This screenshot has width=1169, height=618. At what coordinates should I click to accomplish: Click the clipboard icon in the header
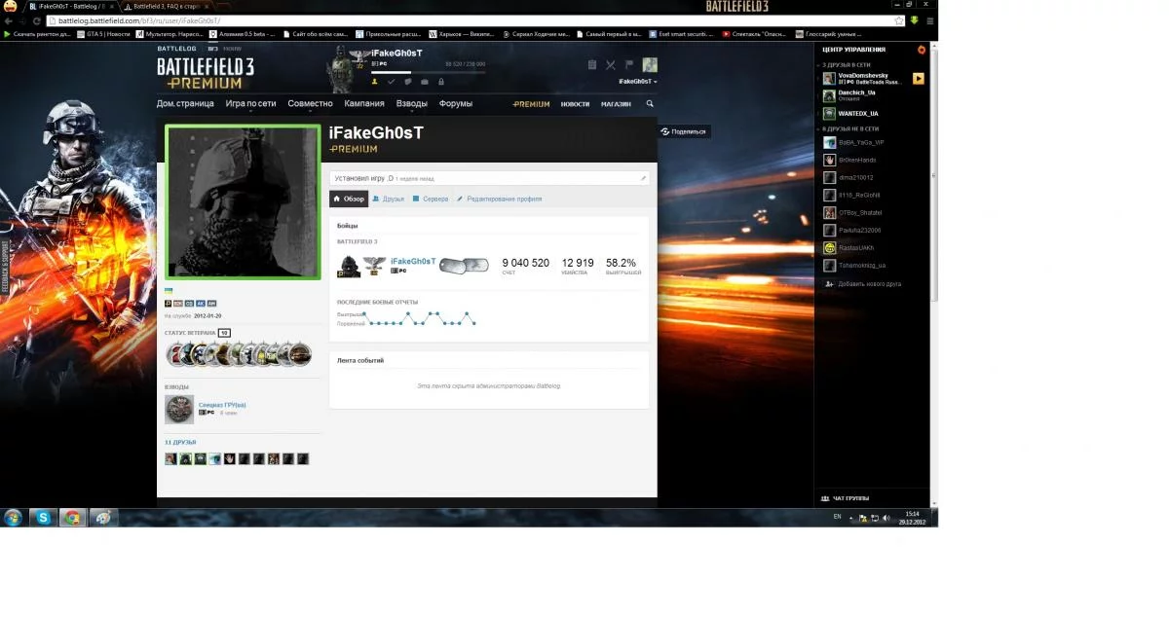click(x=592, y=65)
